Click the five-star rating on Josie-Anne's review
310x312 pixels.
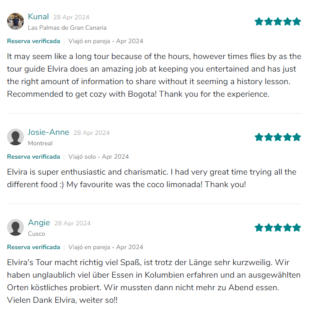pos(278,137)
